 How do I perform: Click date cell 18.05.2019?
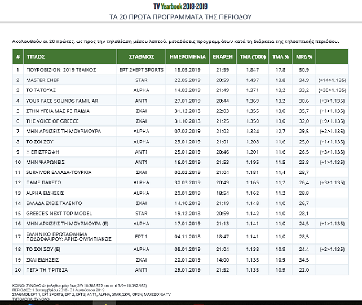coord(187,70)
